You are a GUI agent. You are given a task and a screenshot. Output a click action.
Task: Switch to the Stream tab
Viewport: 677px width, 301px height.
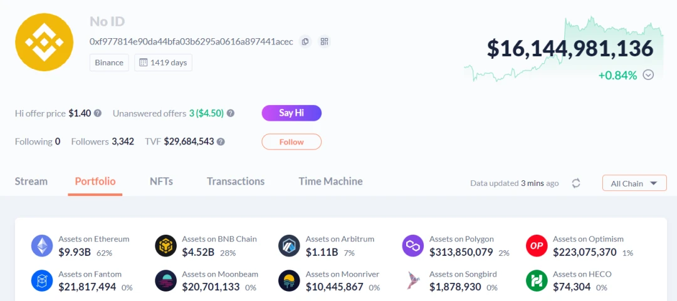pos(31,181)
